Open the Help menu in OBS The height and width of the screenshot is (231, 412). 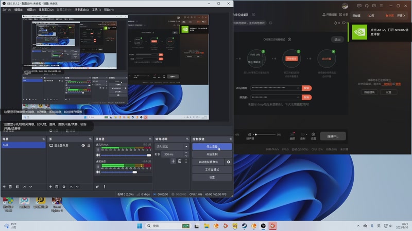click(109, 10)
